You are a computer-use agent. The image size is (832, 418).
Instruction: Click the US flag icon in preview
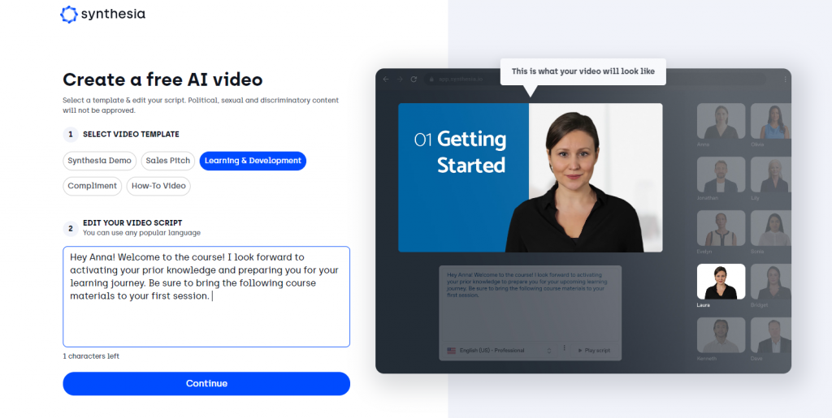(452, 351)
